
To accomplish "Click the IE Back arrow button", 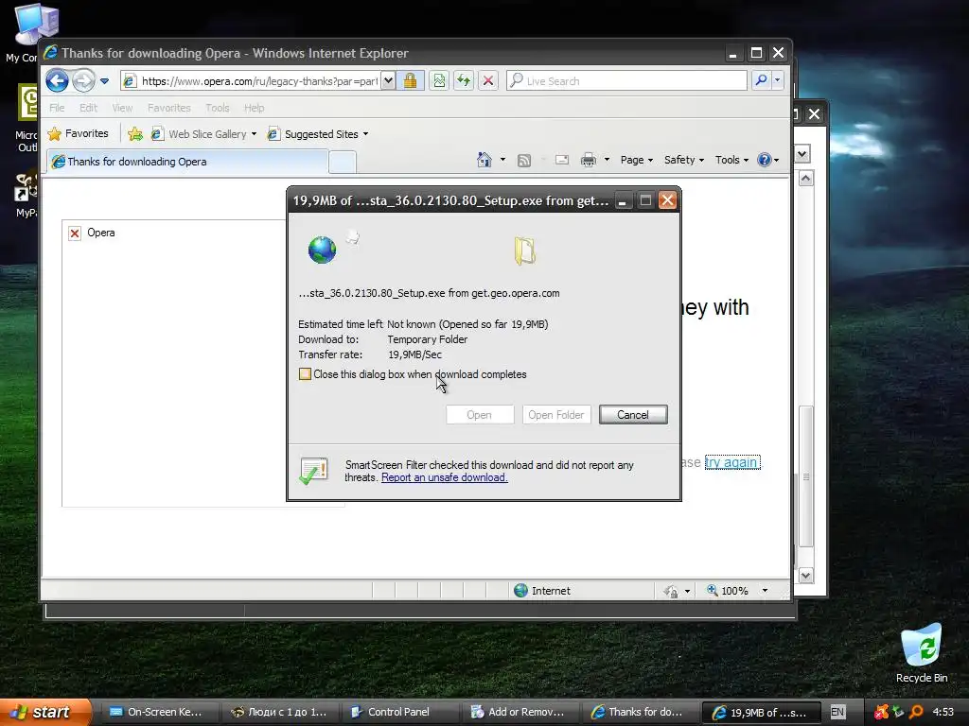I will (58, 81).
